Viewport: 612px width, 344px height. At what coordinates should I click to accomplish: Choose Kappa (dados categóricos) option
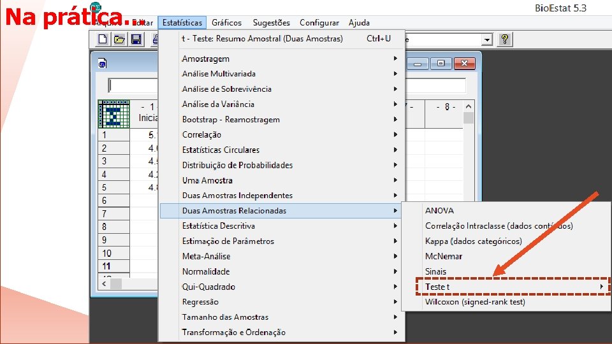(x=506, y=241)
